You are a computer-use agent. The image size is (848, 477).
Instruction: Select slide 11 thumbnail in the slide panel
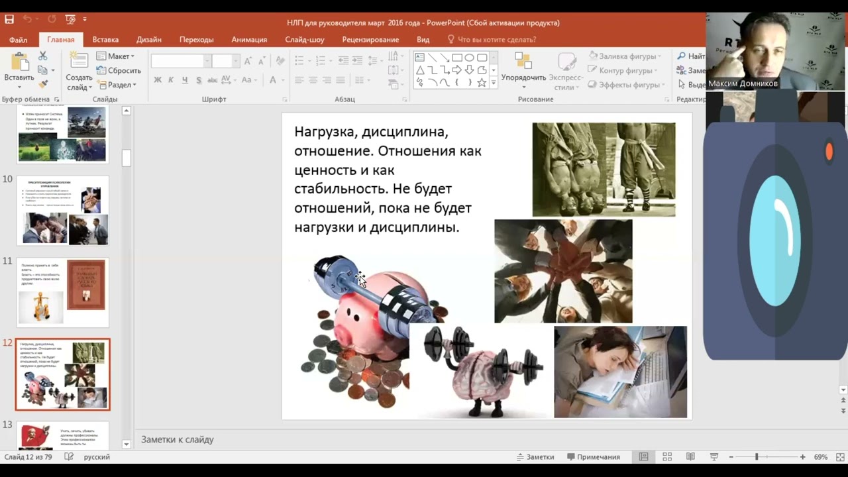coord(62,292)
